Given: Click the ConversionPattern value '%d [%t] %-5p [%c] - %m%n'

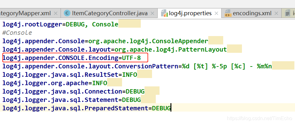Looking at the screenshot, I should click(x=227, y=66).
